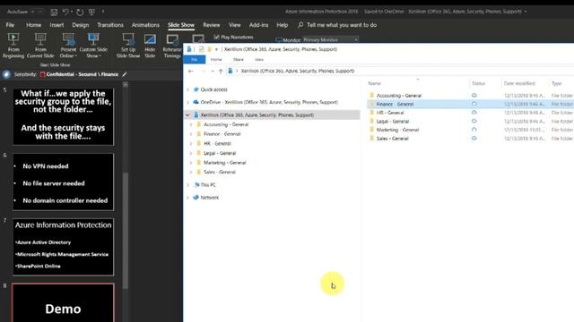Click cloud status icon for Accounting - General
574x322 pixels.
pos(474,96)
